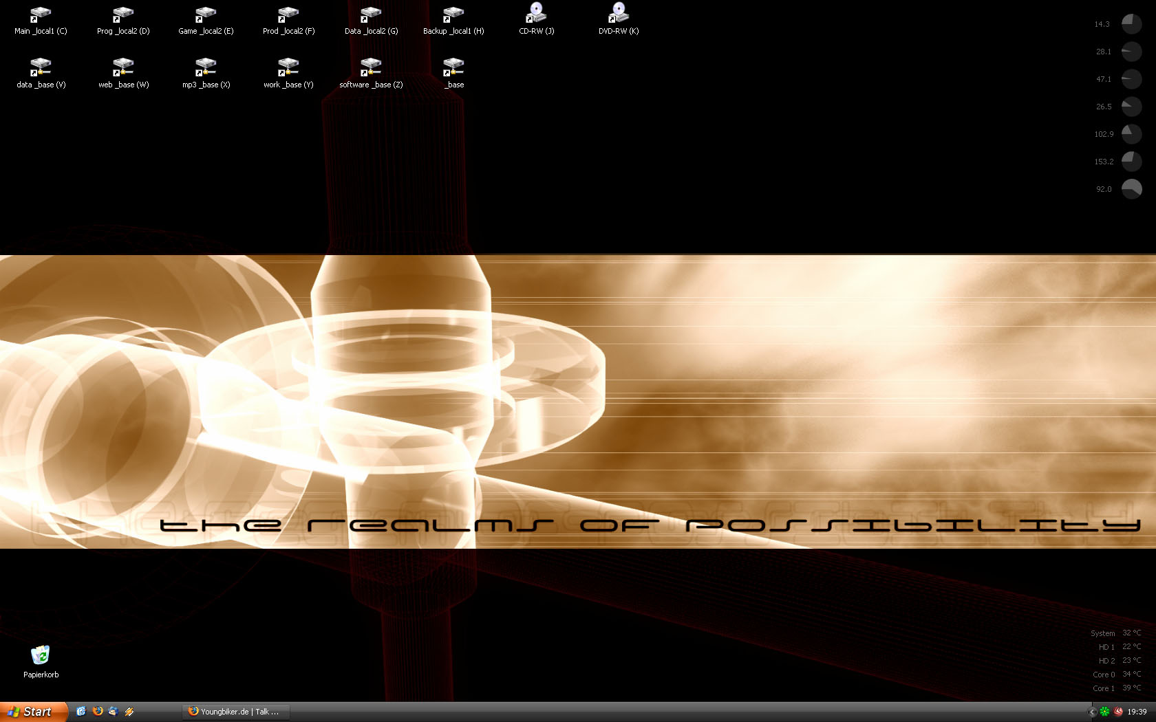Select the CD-RW (J) drive icon
This screenshot has height=722, width=1156.
[536, 19]
